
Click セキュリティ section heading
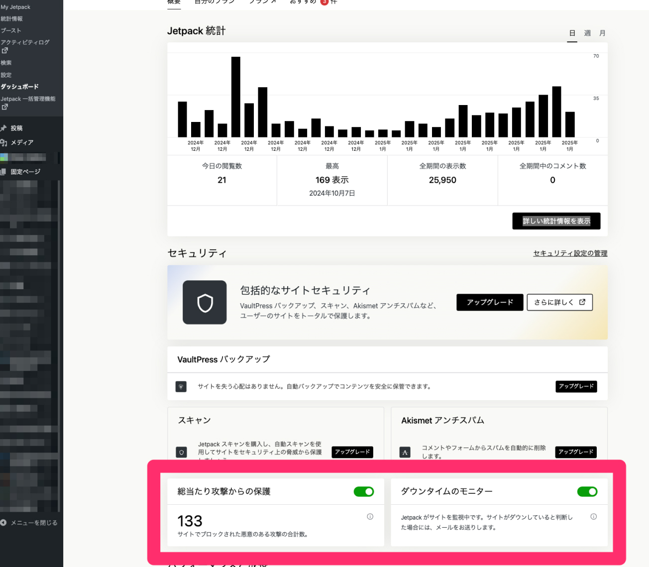click(197, 253)
